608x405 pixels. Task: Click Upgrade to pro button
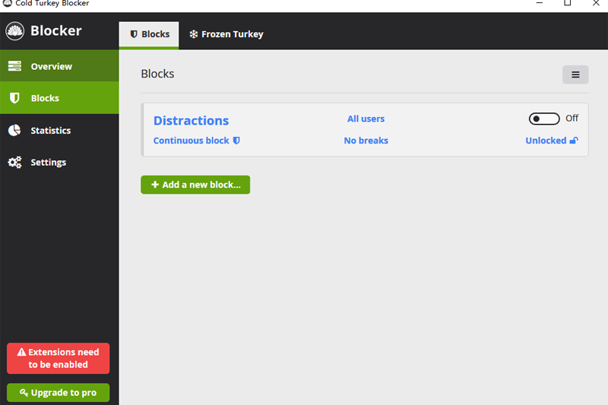pyautogui.click(x=58, y=393)
